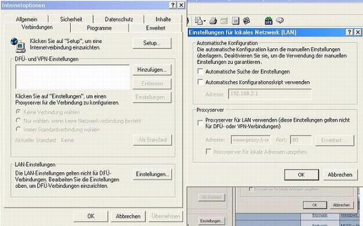Open the Erweitert tab
This screenshot has width=363, height=226.
[x=155, y=28]
